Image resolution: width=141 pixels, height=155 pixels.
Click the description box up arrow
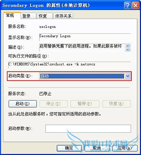[128, 46]
